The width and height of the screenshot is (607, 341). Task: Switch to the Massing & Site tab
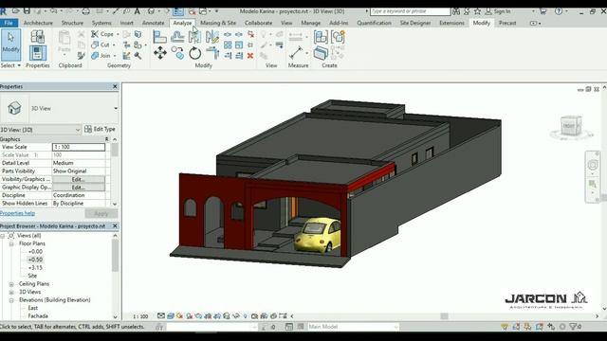(218, 23)
